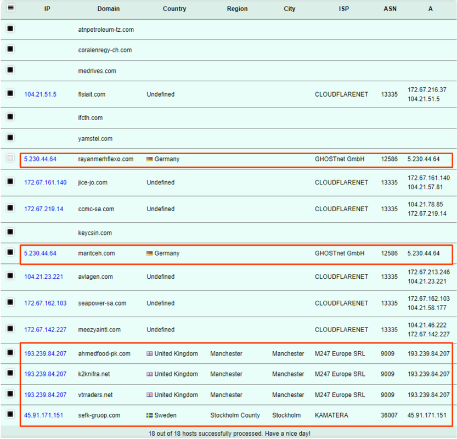Click the A record 172.67.216.37
The image size is (457, 439).
coord(427,90)
